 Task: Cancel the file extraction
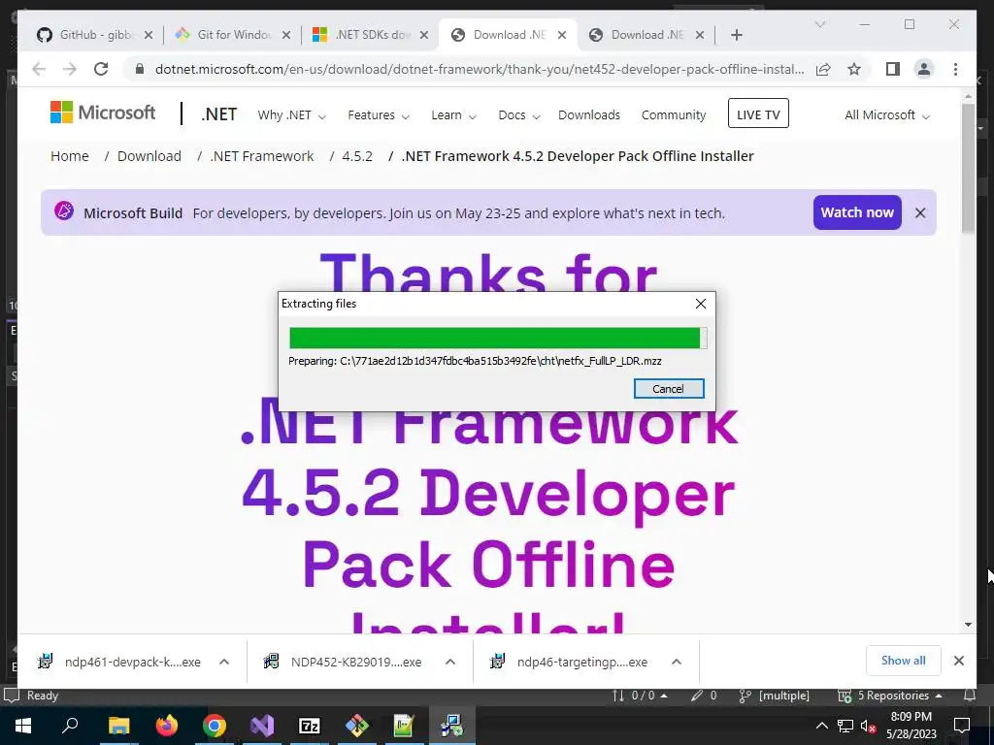point(668,388)
